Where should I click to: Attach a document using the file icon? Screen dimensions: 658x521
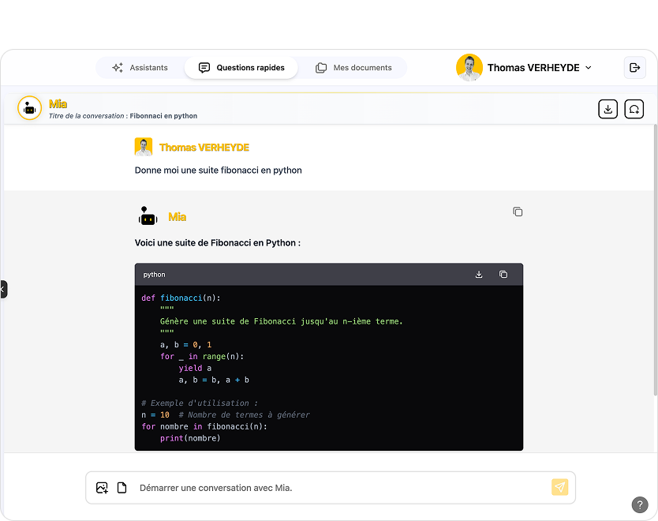coord(122,488)
